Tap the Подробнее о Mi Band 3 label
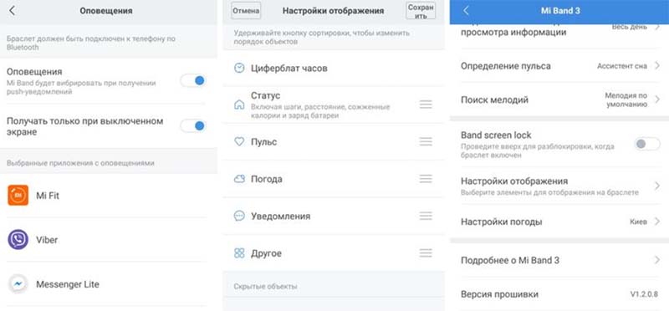The width and height of the screenshot is (669, 311). click(510, 260)
